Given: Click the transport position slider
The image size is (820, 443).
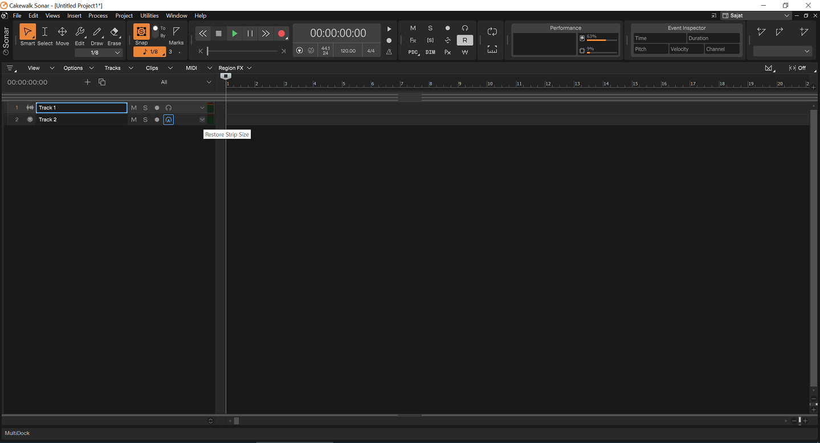Looking at the screenshot, I should (x=242, y=51).
